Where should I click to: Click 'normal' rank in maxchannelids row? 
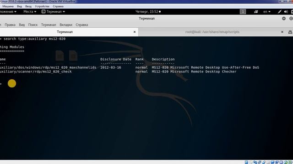pos(141,67)
